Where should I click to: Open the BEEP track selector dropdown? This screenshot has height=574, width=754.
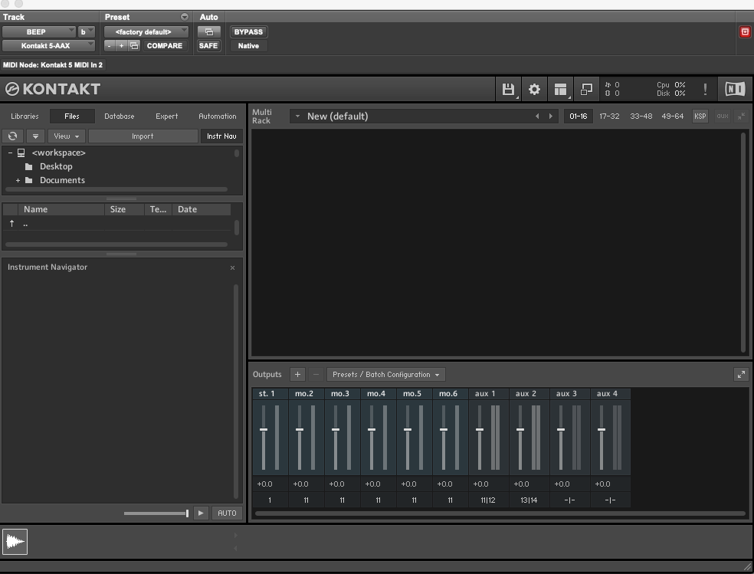click(x=39, y=31)
